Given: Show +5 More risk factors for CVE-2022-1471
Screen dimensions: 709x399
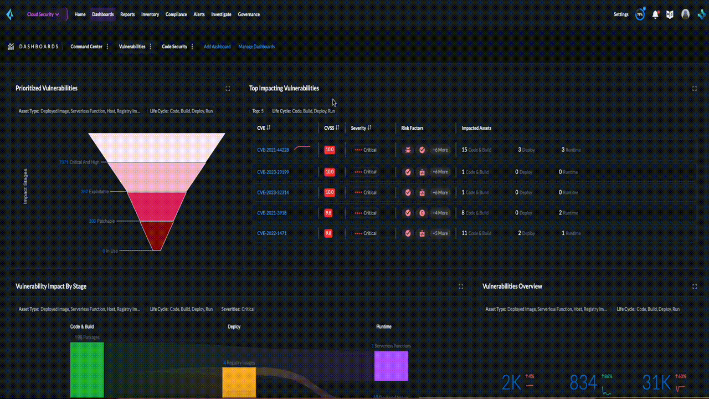Looking at the screenshot, I should 440,233.
